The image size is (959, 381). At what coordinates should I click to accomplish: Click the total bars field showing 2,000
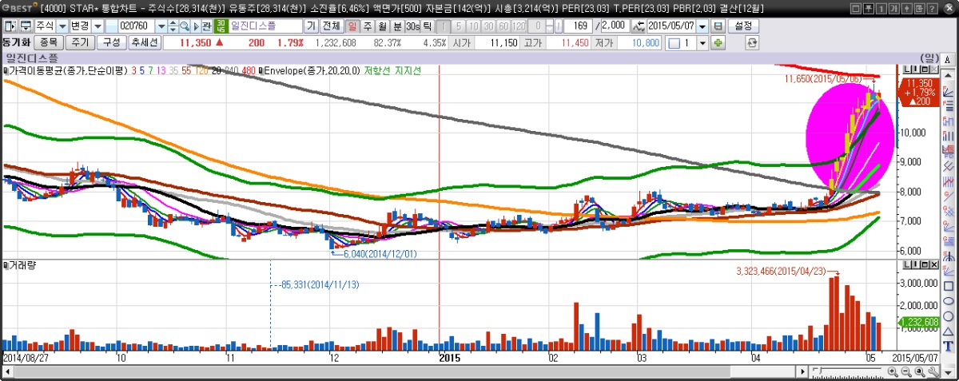(614, 26)
